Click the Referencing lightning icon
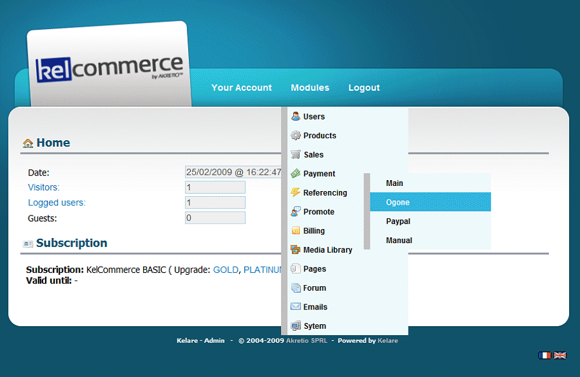Viewport: 580px width, 377px height. (296, 192)
